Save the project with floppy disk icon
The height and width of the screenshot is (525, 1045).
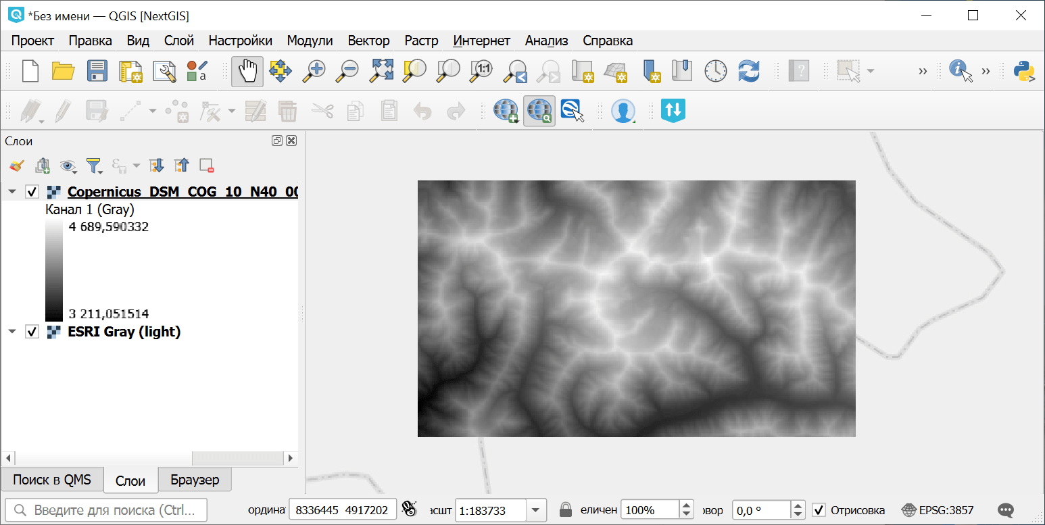[x=97, y=71]
